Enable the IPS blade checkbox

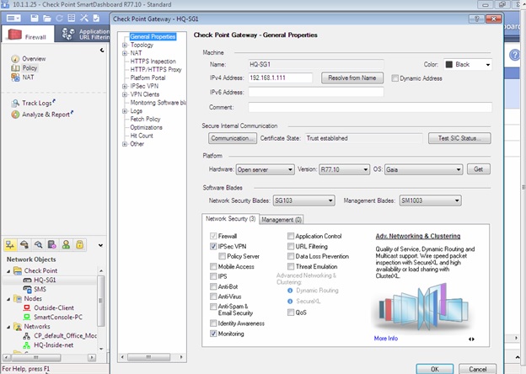[213, 276]
